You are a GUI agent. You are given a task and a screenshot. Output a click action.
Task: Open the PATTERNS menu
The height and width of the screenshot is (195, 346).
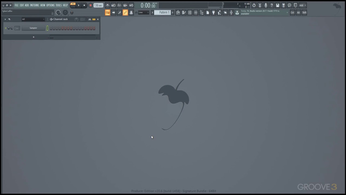pyautogui.click(x=34, y=5)
